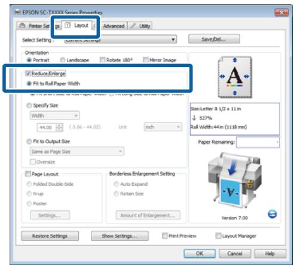Click the Cancel button
Viewport: 294px width, 266px height.
235,253
